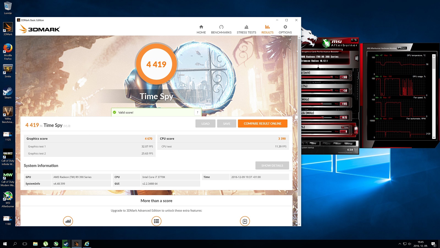440x248 pixels.
Task: Open the OPTIONS tab
Action: point(285,29)
